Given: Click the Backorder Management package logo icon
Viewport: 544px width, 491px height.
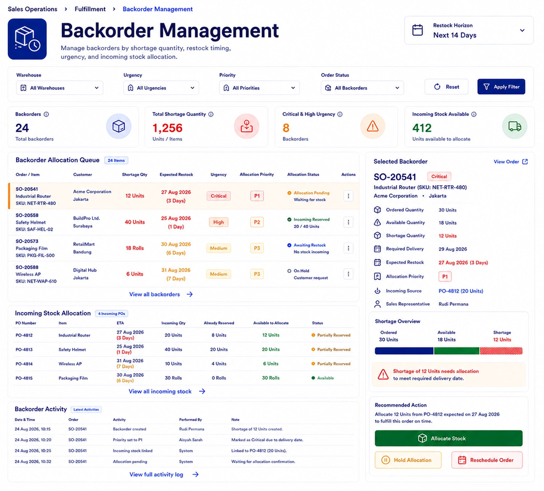Looking at the screenshot, I should click(27, 39).
